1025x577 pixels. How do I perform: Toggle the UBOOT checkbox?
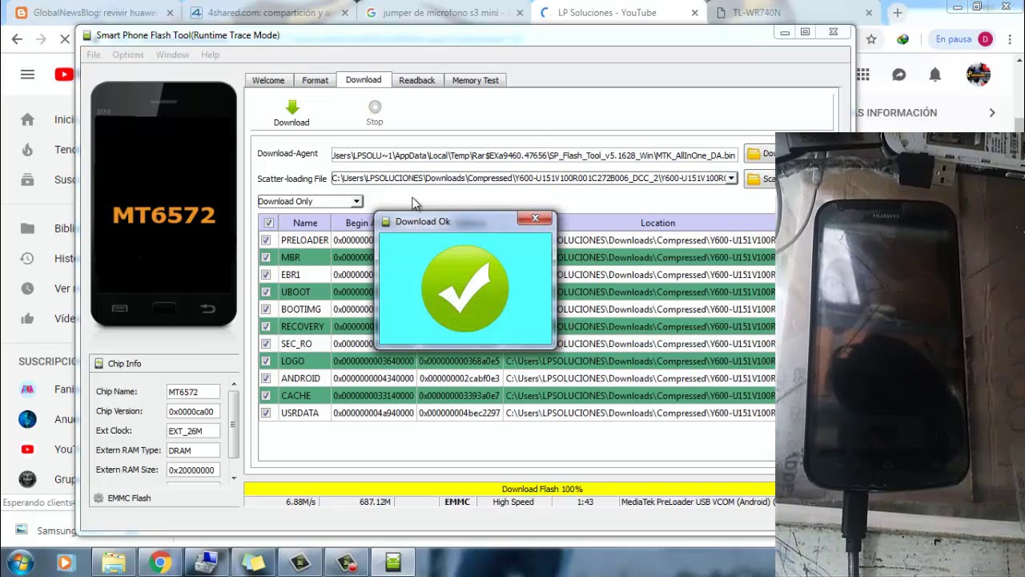click(x=266, y=292)
